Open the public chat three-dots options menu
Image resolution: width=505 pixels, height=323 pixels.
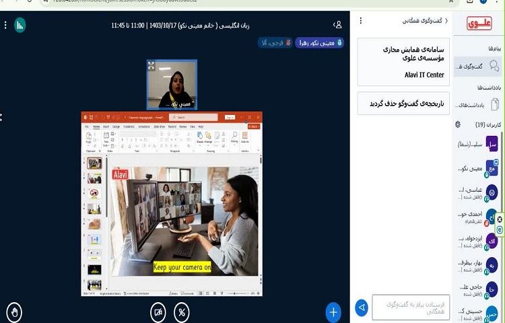tap(360, 21)
